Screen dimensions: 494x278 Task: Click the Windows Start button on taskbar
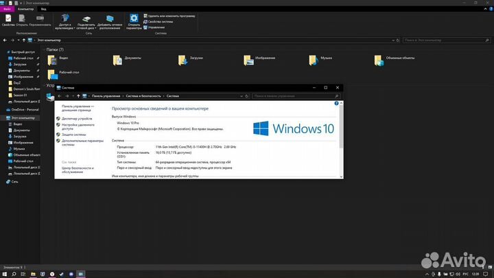tap(5, 273)
